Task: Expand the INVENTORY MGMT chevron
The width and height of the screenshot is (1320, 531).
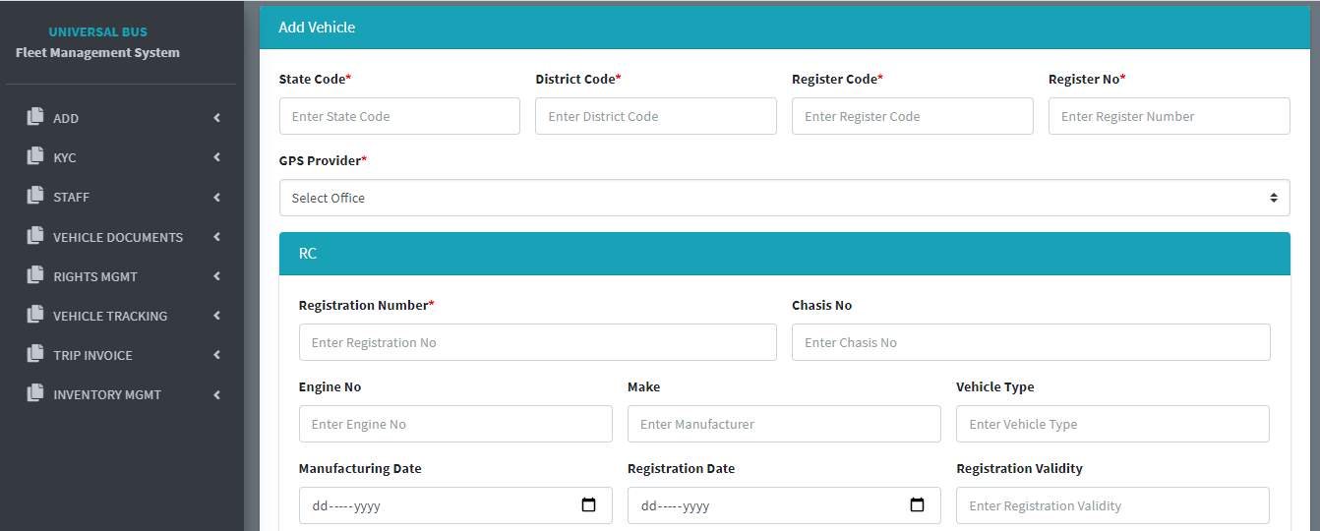Action: pos(216,394)
